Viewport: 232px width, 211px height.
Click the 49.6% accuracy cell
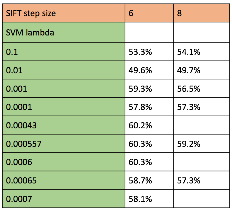tap(149, 70)
